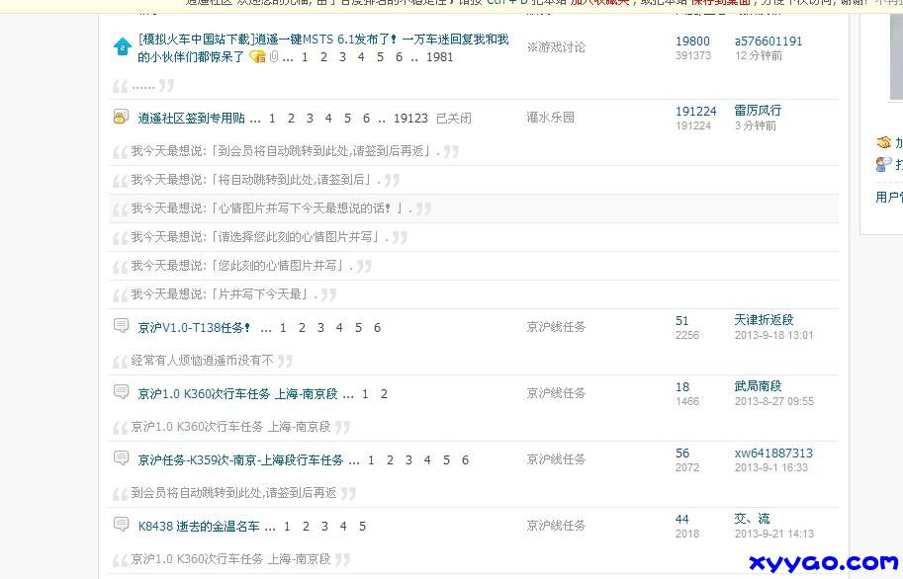This screenshot has height=579, width=903.
Task: Click the attachment paperclip icon on MSTS thread
Action: tap(274, 57)
